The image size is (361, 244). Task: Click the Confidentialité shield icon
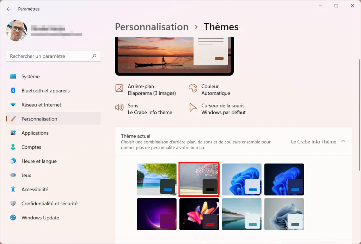tap(13, 203)
